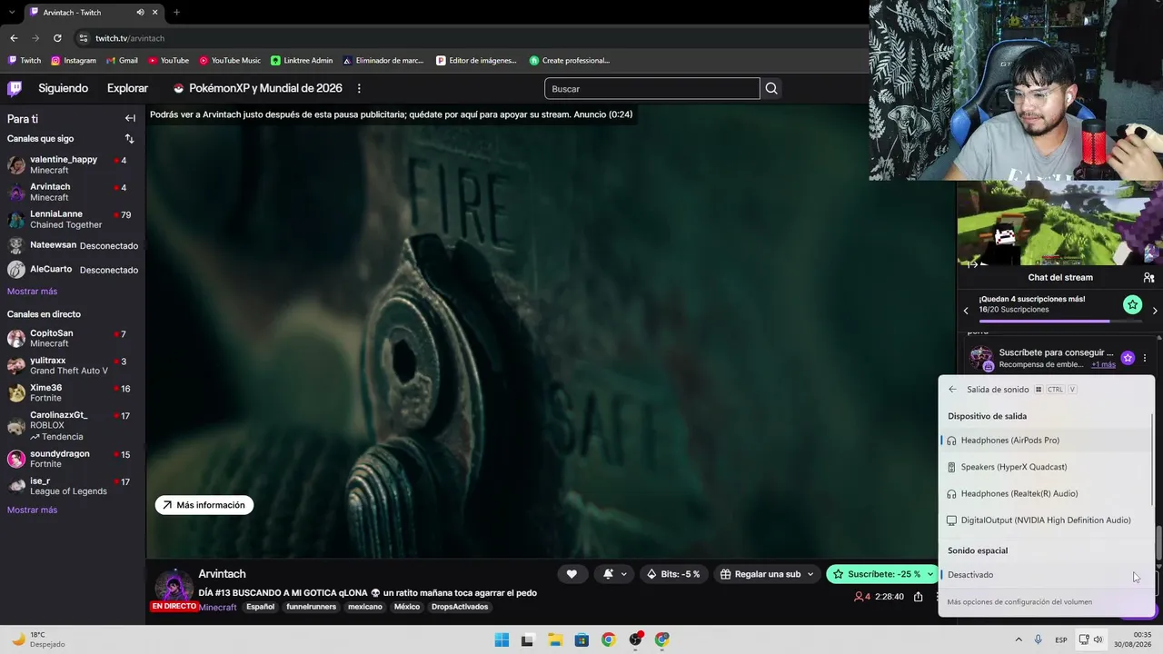Screen dimensions: 1163x654
Task: Open the ESP language input indicator
Action: click(x=1061, y=639)
